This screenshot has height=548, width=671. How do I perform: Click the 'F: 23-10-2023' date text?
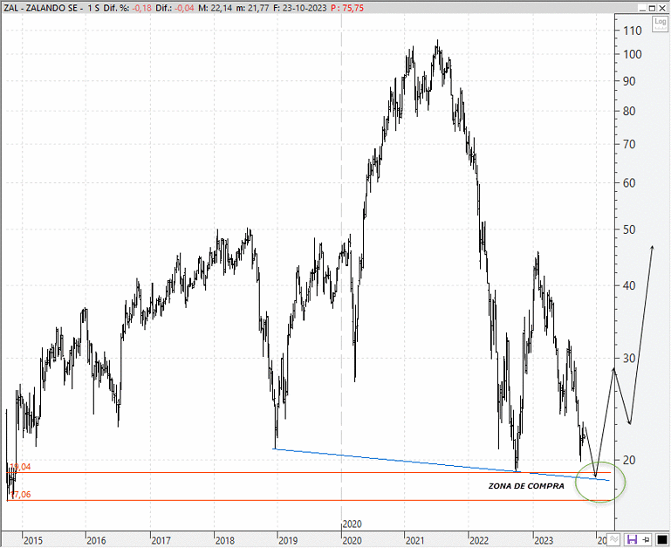[300, 8]
